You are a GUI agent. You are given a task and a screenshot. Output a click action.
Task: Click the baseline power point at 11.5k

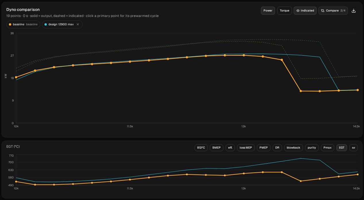tap(130, 61)
